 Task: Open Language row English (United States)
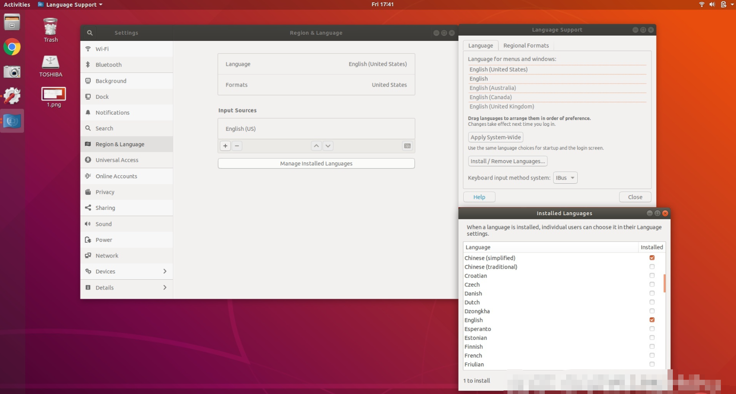click(316, 64)
